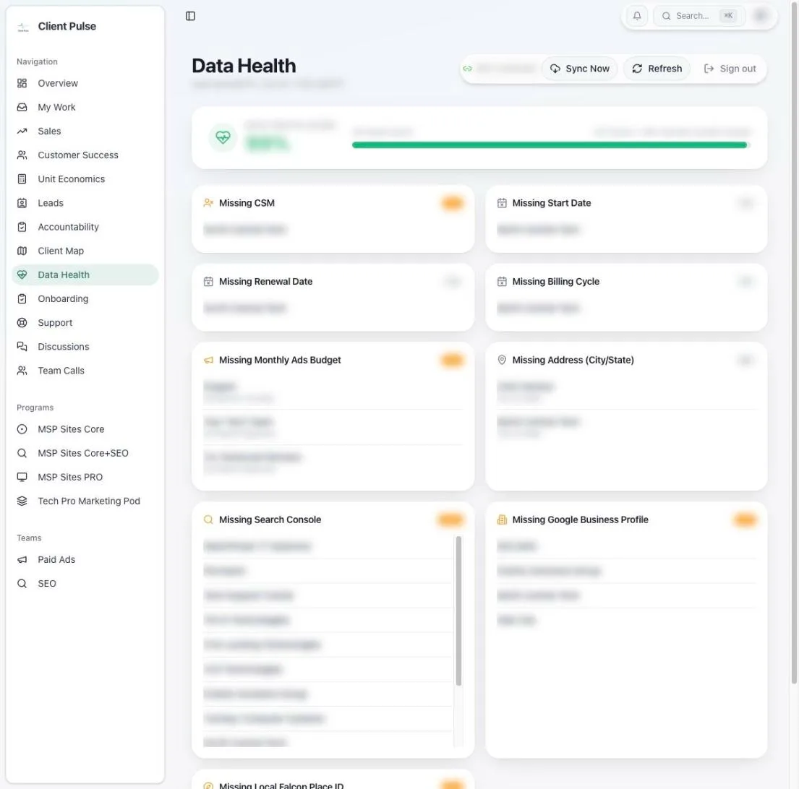This screenshot has width=799, height=789.
Task: Open Accountability page
Action: tap(85, 227)
